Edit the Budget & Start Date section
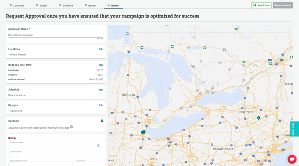Image resolution: width=299 pixels, height=166 pixels. (100, 65)
